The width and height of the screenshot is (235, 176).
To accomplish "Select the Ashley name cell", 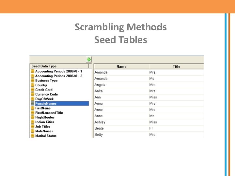I will pyautogui.click(x=100, y=122).
